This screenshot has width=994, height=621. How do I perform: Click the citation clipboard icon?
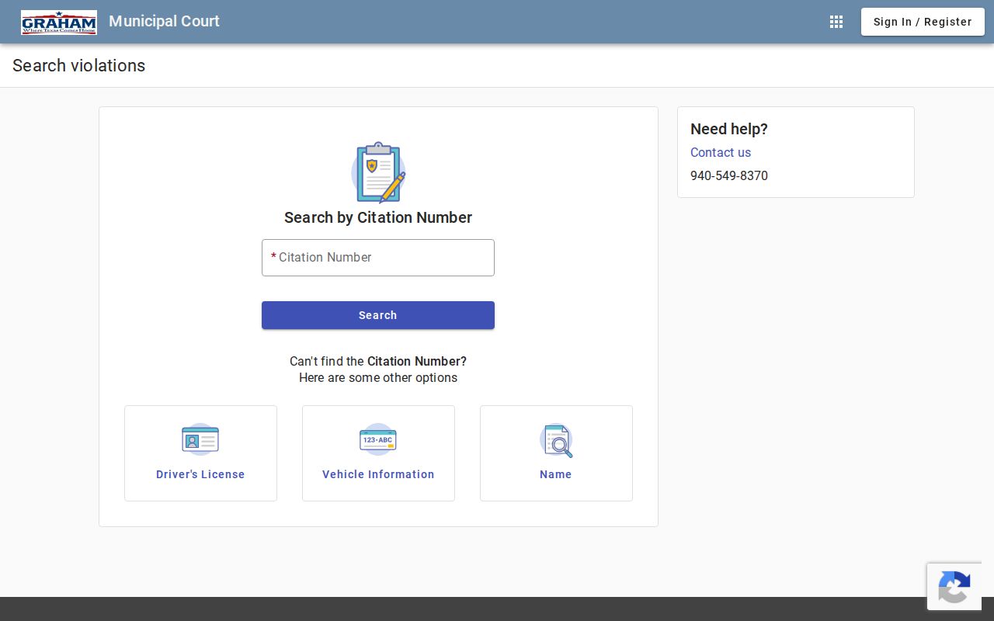click(378, 172)
